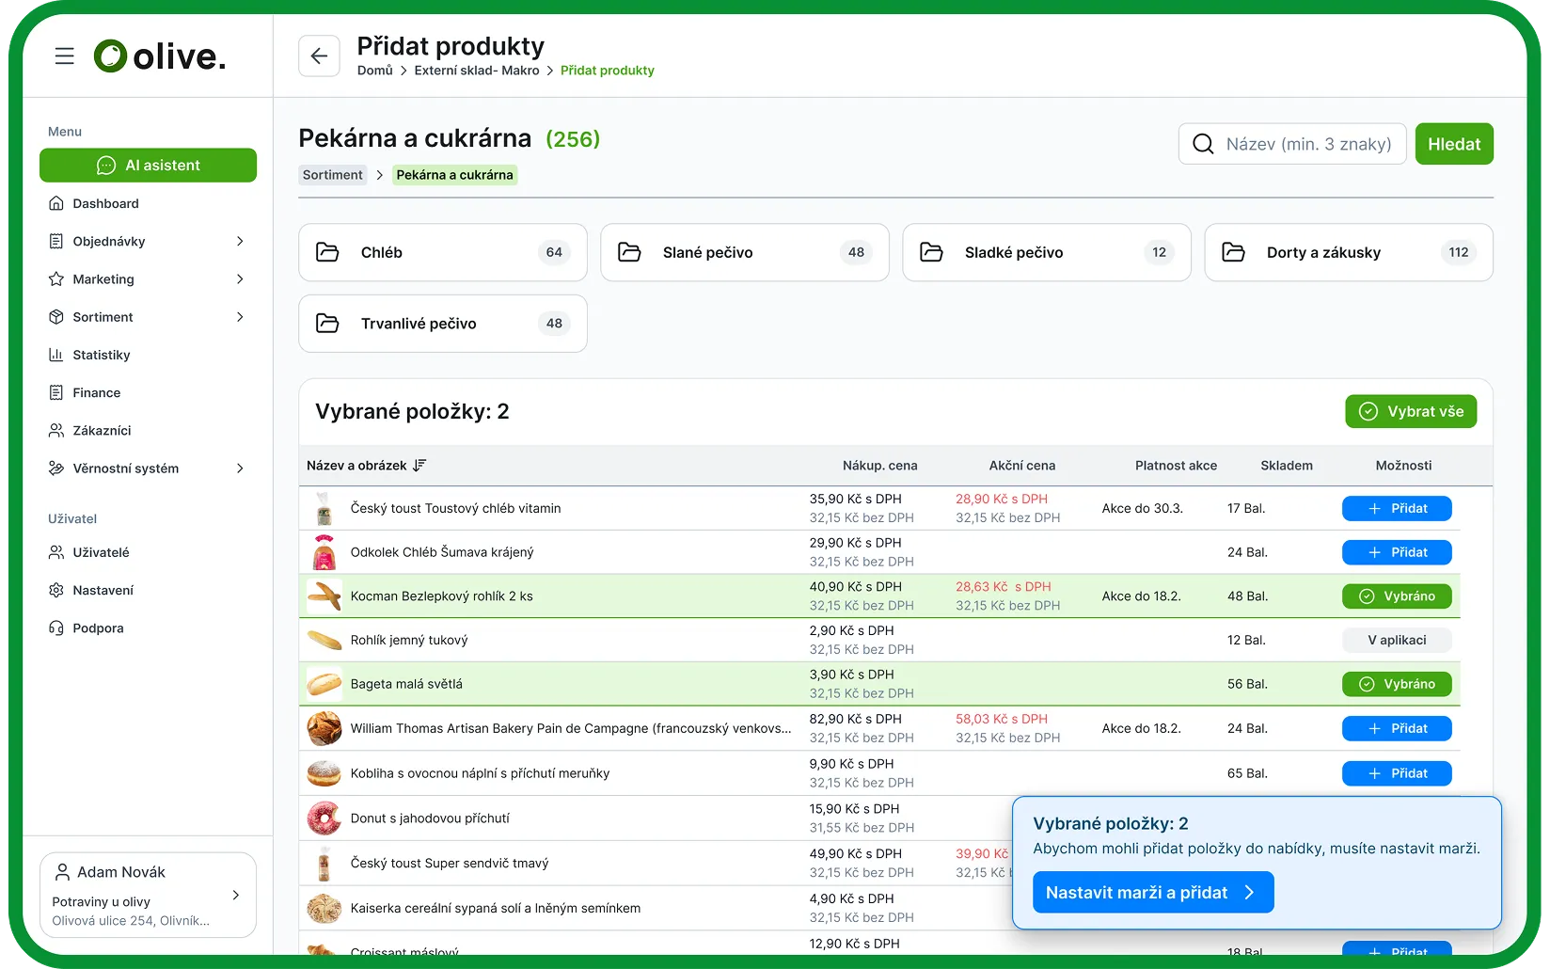1550x969 pixels.
Task: Click the product name search field
Action: pos(1307,144)
